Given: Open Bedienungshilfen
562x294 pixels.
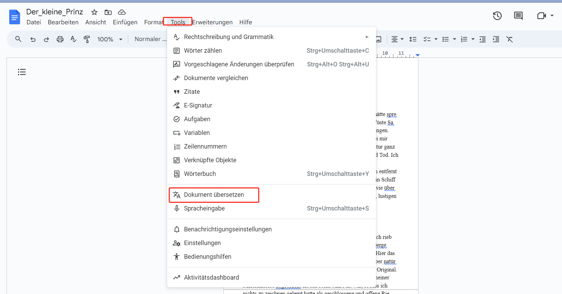Looking at the screenshot, I should 271,257.
